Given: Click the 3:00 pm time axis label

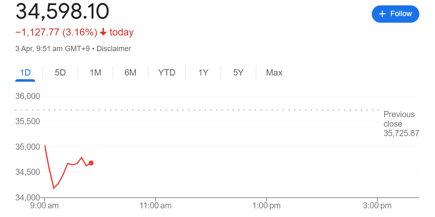Looking at the screenshot, I should pos(377,205).
